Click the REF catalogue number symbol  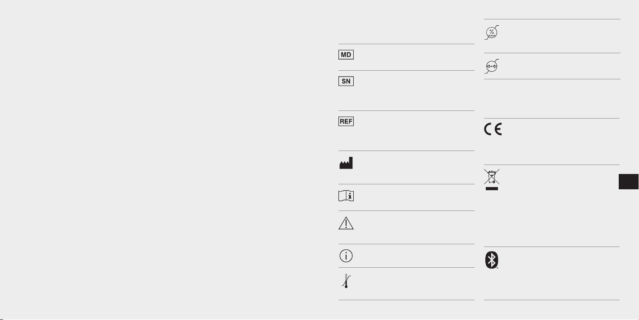[x=346, y=121]
